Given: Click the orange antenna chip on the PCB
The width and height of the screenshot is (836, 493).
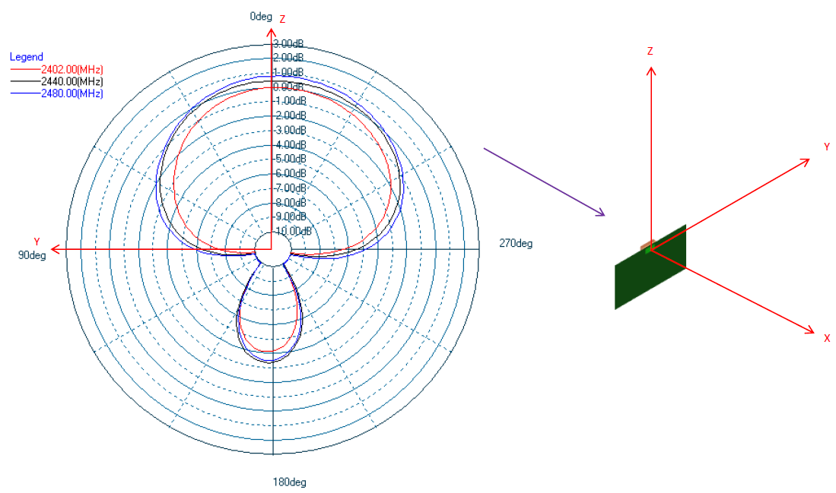Looking at the screenshot, I should click(x=647, y=245).
